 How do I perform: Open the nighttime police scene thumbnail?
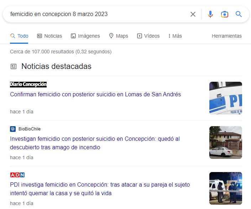click(x=226, y=188)
